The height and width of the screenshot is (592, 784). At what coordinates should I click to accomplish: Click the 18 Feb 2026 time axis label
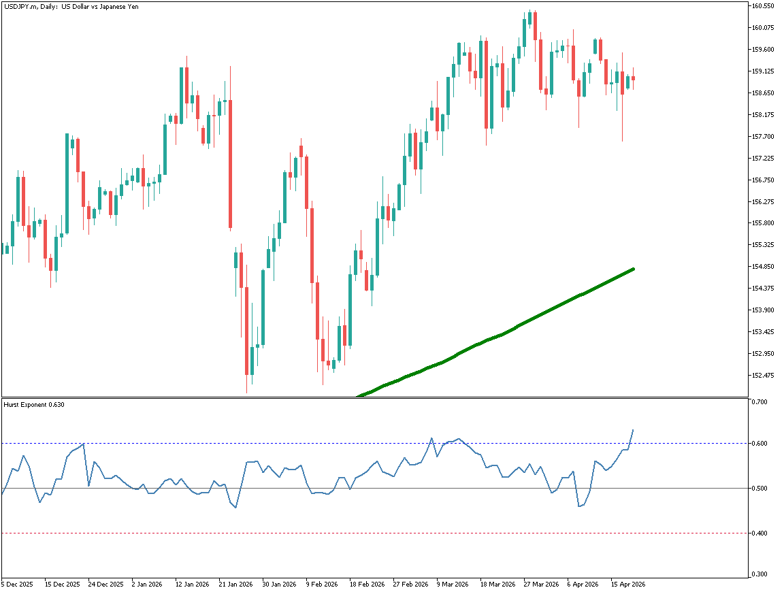click(x=366, y=585)
